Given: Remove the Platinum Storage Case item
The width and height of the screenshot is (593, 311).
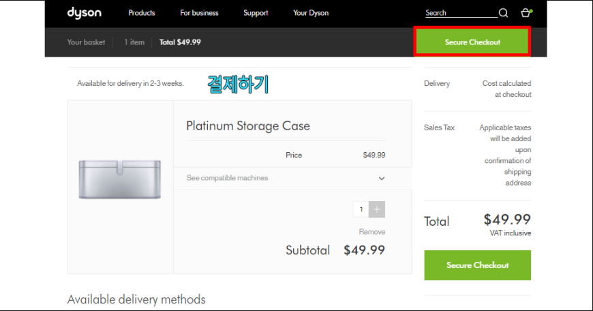Looking at the screenshot, I should (x=371, y=232).
